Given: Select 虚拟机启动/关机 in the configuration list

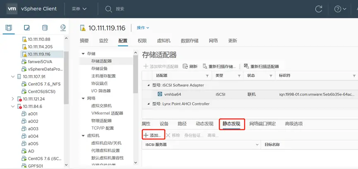Looking at the screenshot, I should coord(106,143).
